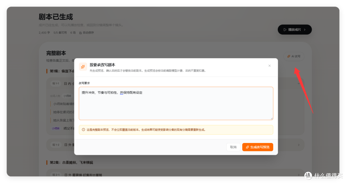Expand scene 场 1-2 chevron
Image resolution: width=346 pixels, height=183 pixels.
pos(299,145)
